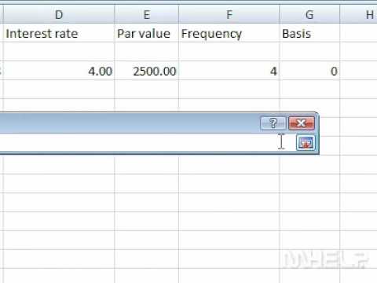Select the 'Frequency' header cell
The image size is (377, 283).
point(229,33)
